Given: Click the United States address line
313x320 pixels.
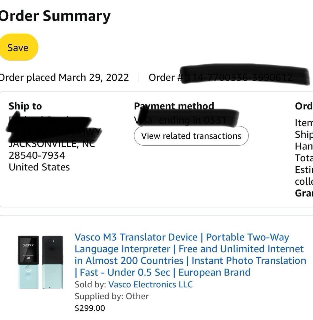Looking at the screenshot, I should [x=39, y=167].
